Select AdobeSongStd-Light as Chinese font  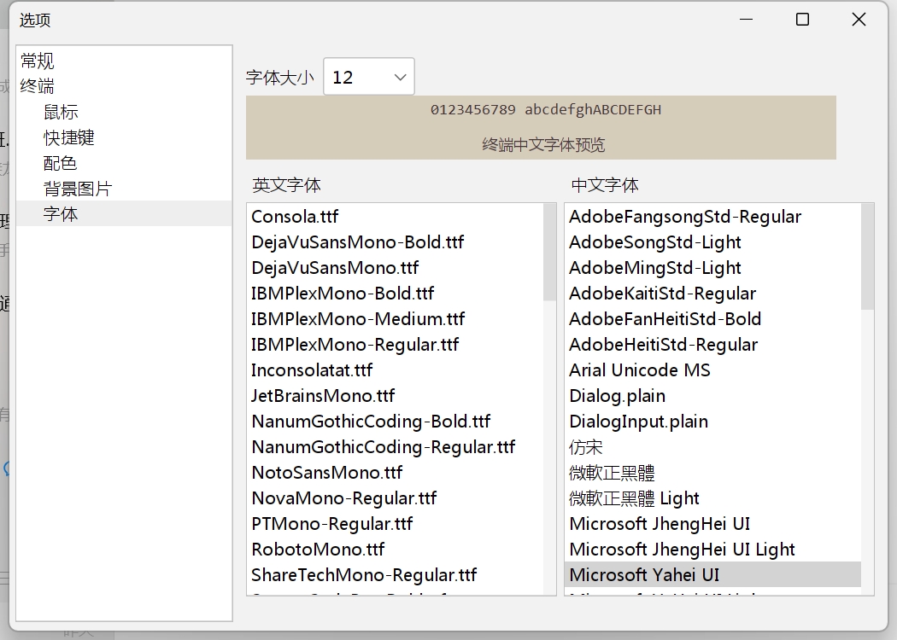click(x=655, y=242)
